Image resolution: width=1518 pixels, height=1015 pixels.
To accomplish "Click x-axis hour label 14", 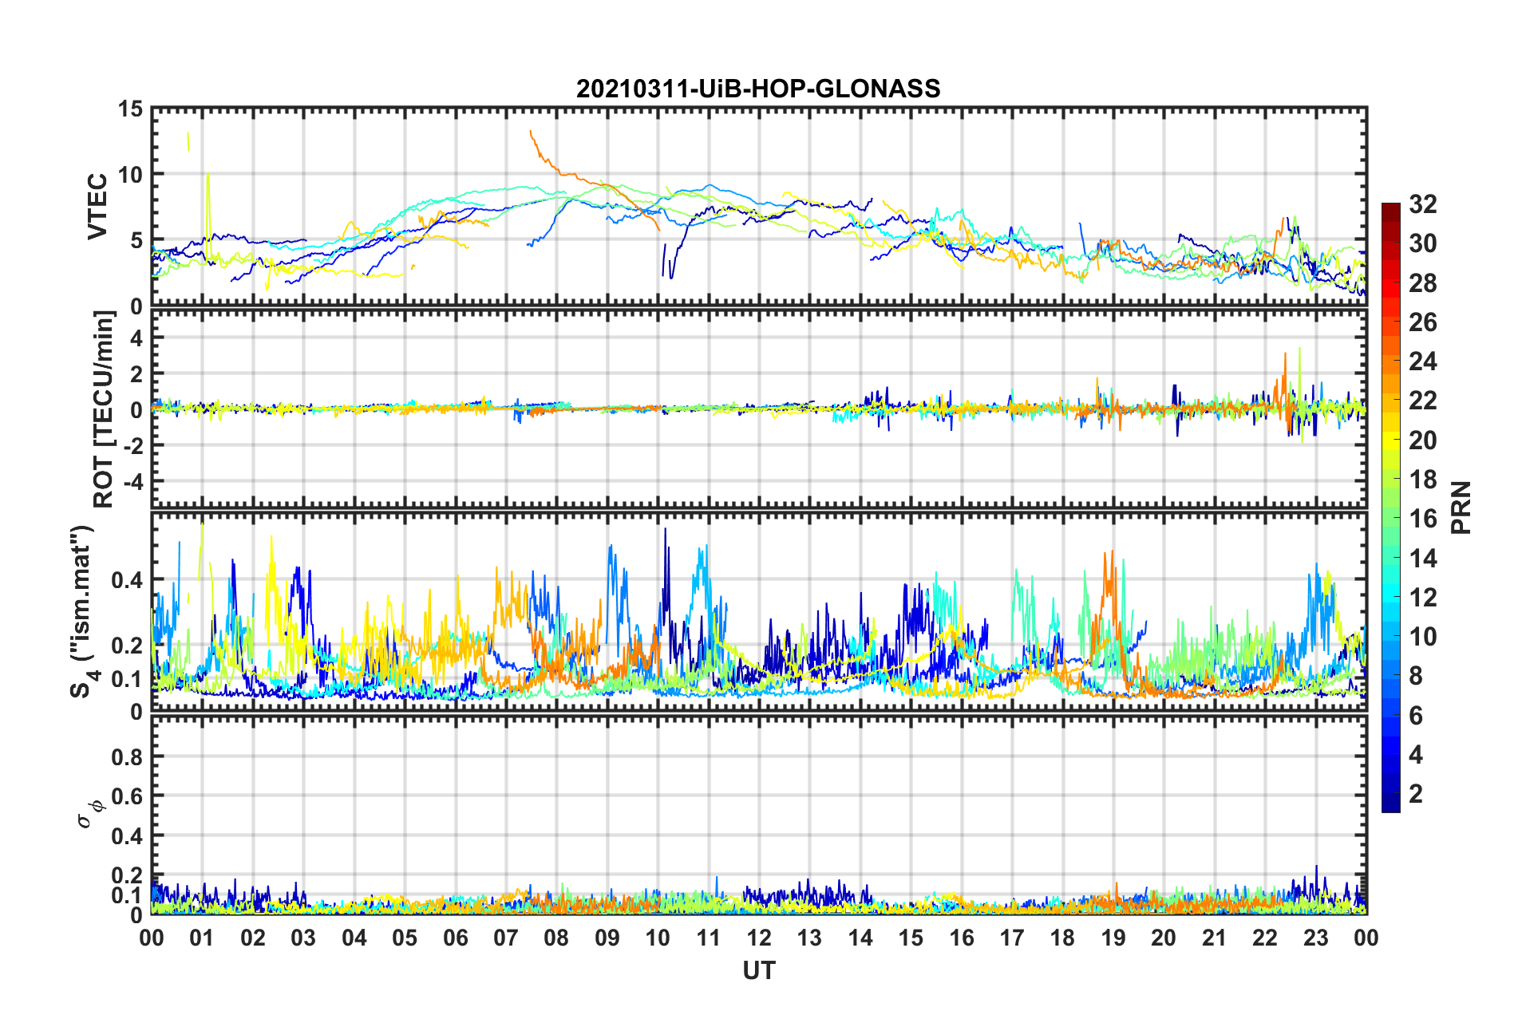I will pyautogui.click(x=860, y=938).
